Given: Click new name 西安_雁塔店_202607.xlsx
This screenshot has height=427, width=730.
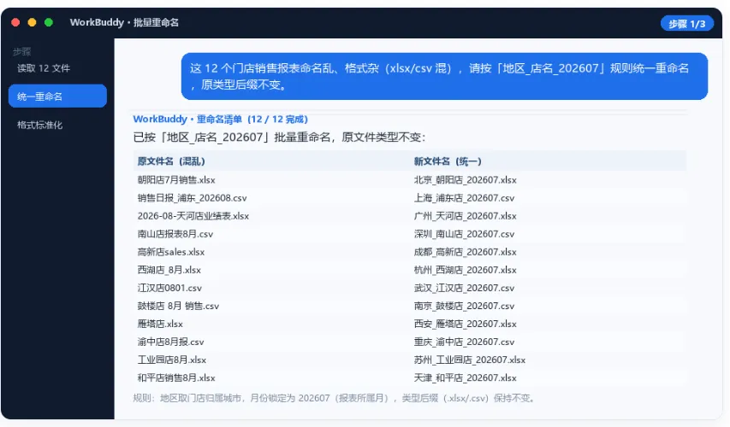Looking at the screenshot, I should click(x=465, y=324).
